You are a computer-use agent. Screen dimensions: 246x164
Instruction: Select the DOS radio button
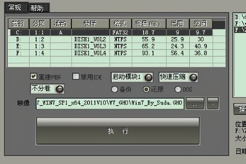click(x=178, y=89)
